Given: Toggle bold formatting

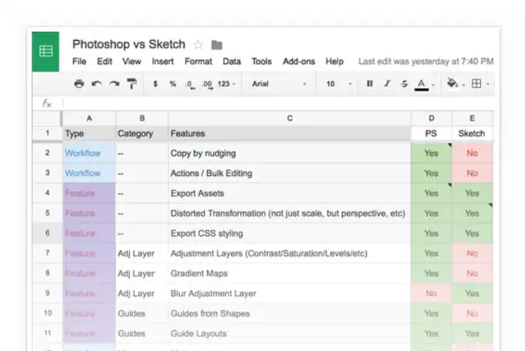Looking at the screenshot, I should coord(370,83).
